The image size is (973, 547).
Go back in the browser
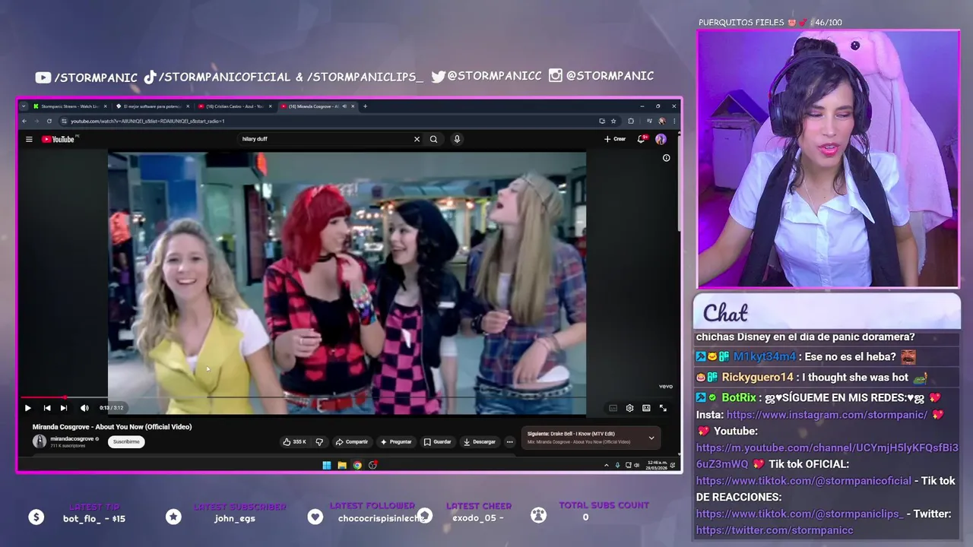[x=24, y=121]
